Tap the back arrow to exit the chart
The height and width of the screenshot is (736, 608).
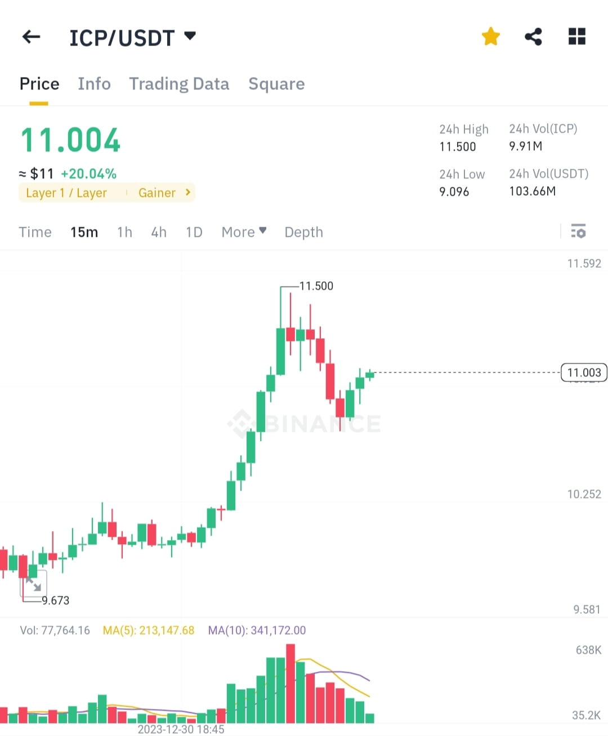click(31, 36)
